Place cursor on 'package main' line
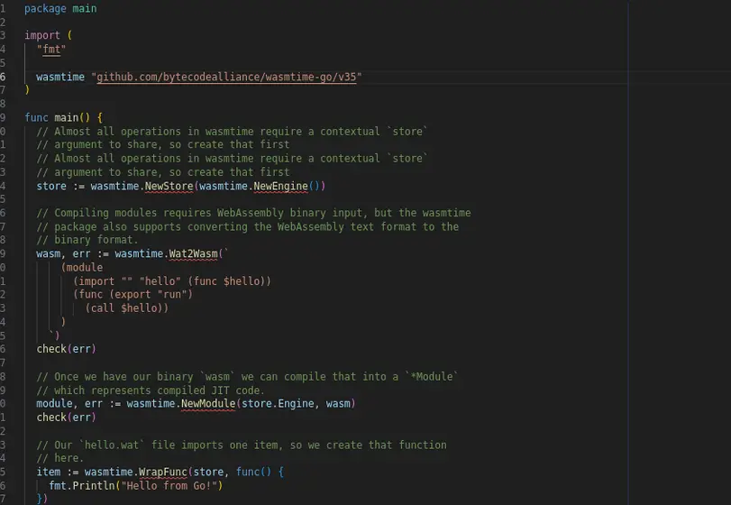 [x=60, y=8]
